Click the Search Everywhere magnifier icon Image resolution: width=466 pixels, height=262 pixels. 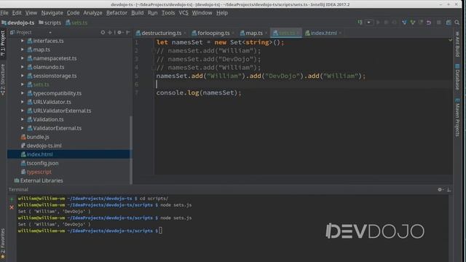point(457,23)
